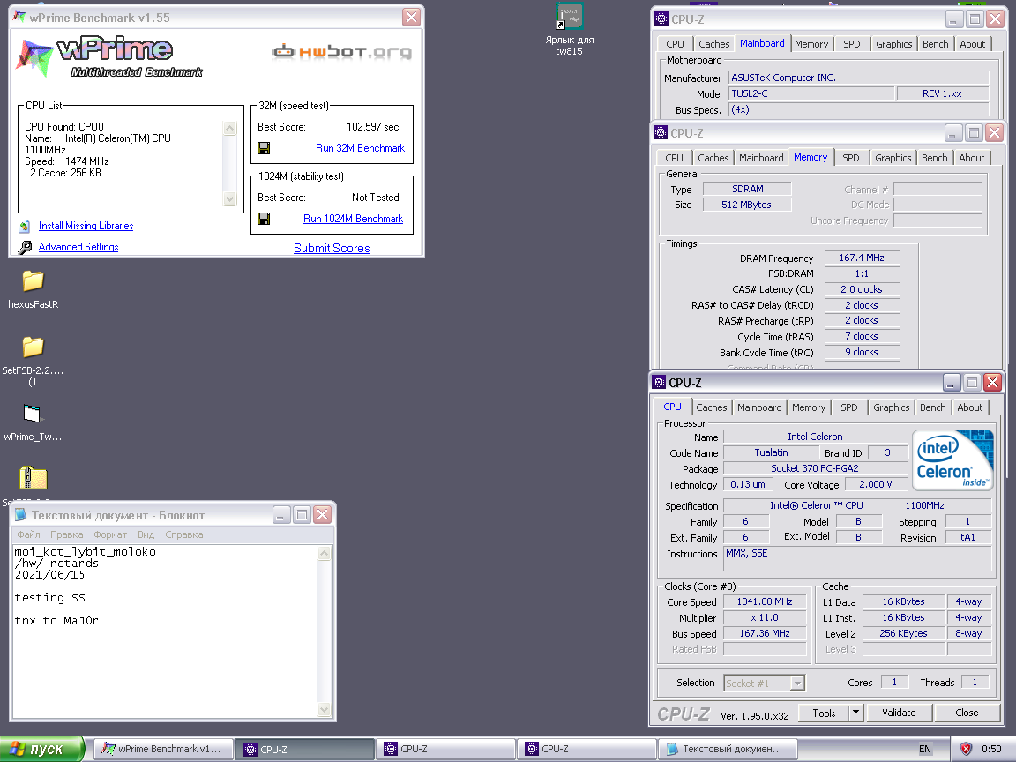Switch to the first CPU-Z taskbar item
The width and height of the screenshot is (1016, 762).
pos(304,749)
